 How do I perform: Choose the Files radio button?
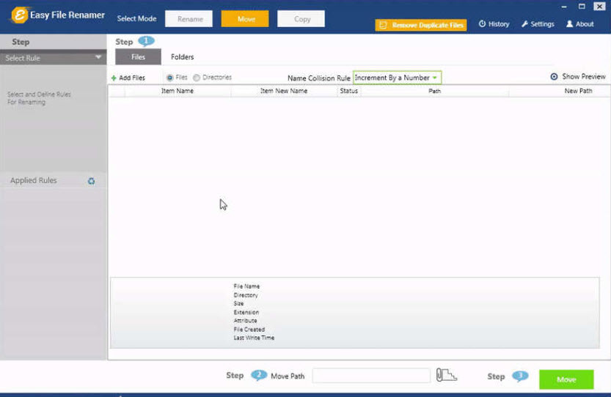[170, 78]
